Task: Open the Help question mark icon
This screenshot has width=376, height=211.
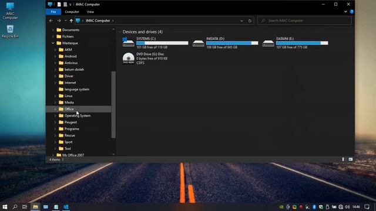Action: (351, 12)
